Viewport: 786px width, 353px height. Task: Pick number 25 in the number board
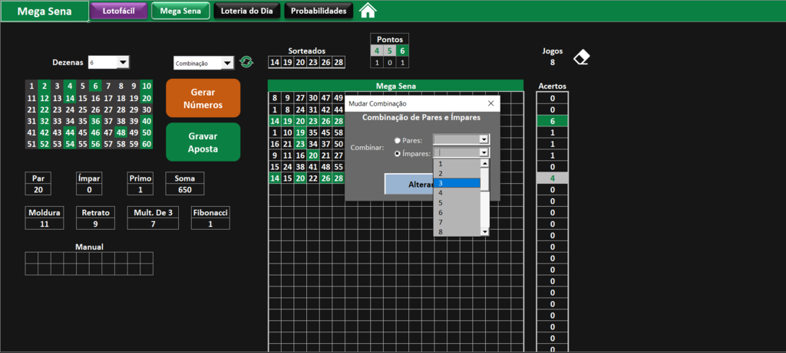point(83,110)
